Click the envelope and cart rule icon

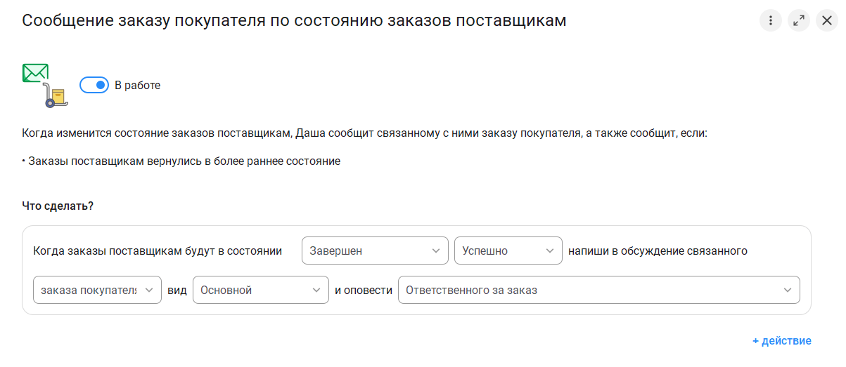(45, 85)
